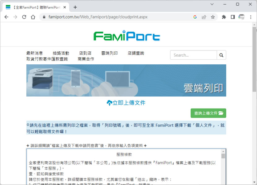Screen dimensions: 257x185
Task: Minimize the browser window
Action: pyautogui.click(x=225, y=4)
